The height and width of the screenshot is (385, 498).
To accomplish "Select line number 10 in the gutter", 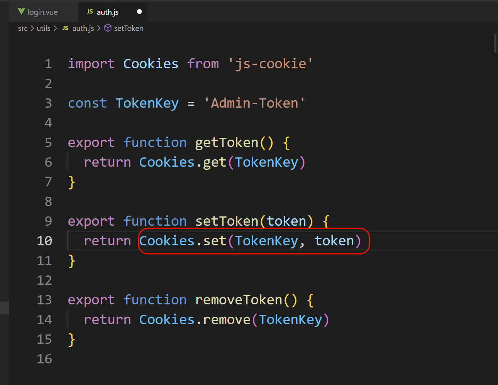I will (x=44, y=241).
